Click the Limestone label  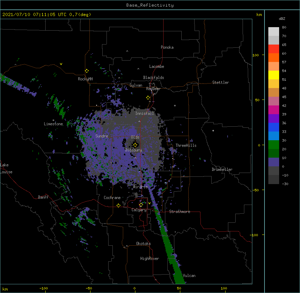(x=53, y=124)
